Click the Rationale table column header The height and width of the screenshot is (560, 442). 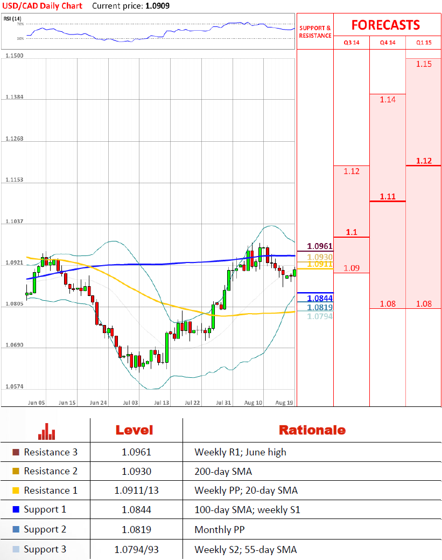tap(312, 430)
